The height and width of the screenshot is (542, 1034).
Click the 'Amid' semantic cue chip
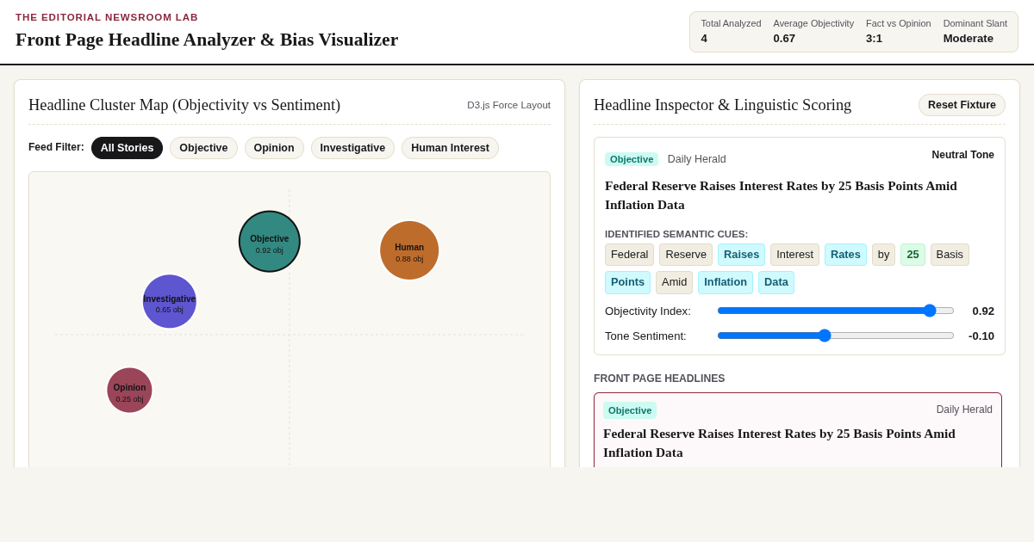click(x=674, y=282)
